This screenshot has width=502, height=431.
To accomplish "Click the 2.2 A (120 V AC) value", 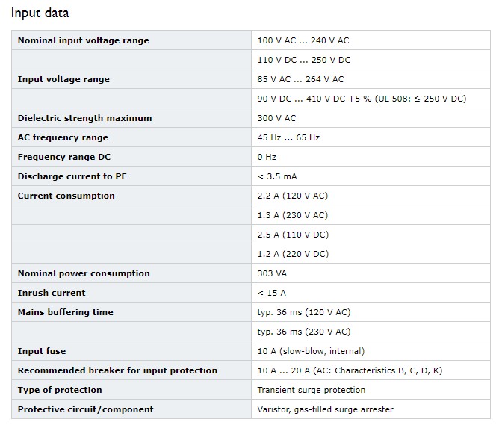I will pyautogui.click(x=293, y=196).
